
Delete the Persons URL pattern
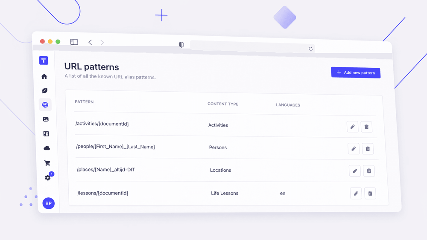coord(368,149)
